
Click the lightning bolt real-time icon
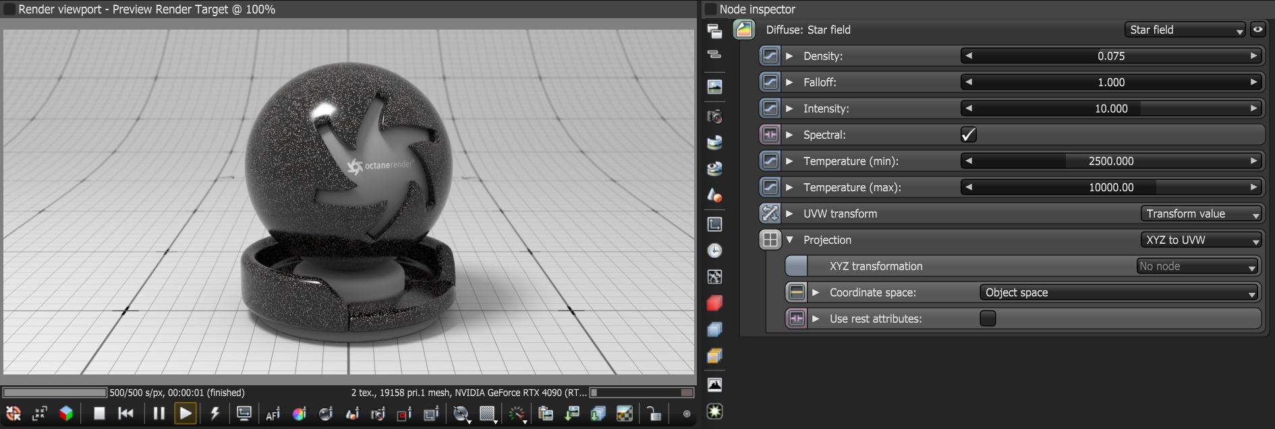(215, 414)
